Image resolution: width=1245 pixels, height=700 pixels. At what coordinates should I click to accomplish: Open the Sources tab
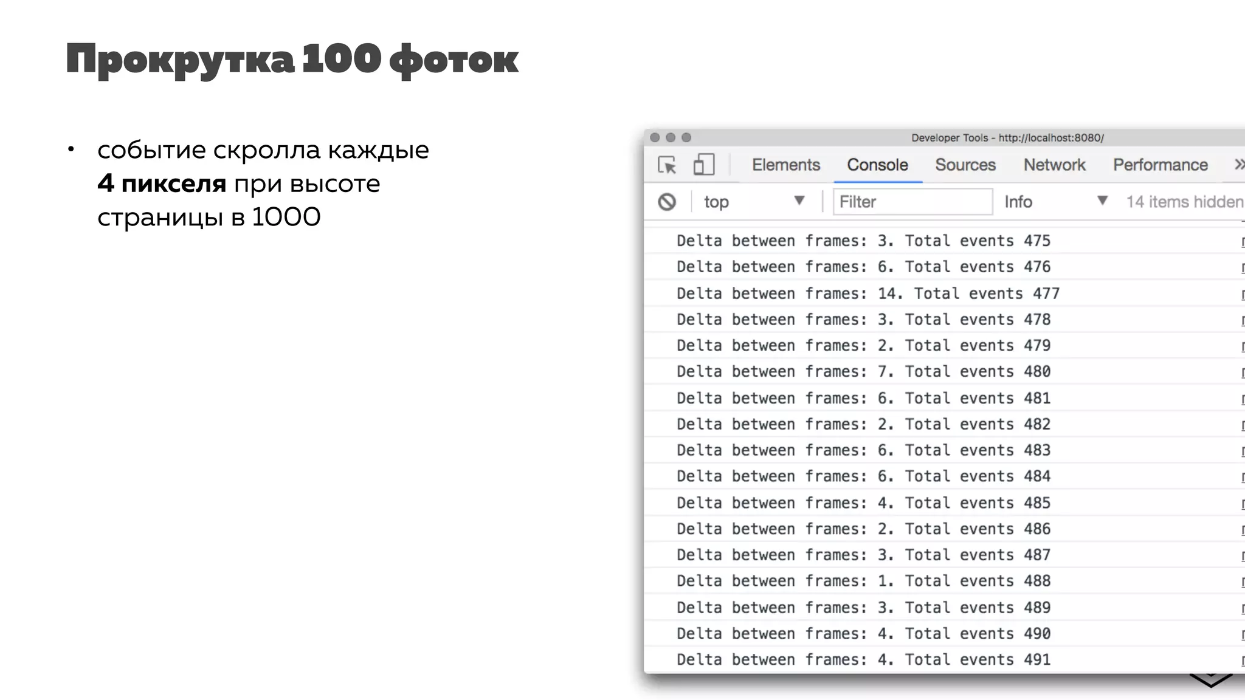coord(965,165)
